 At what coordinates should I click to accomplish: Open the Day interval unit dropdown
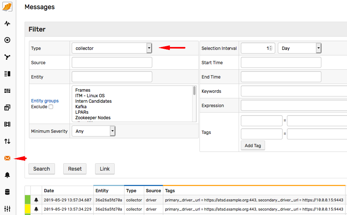300,48
